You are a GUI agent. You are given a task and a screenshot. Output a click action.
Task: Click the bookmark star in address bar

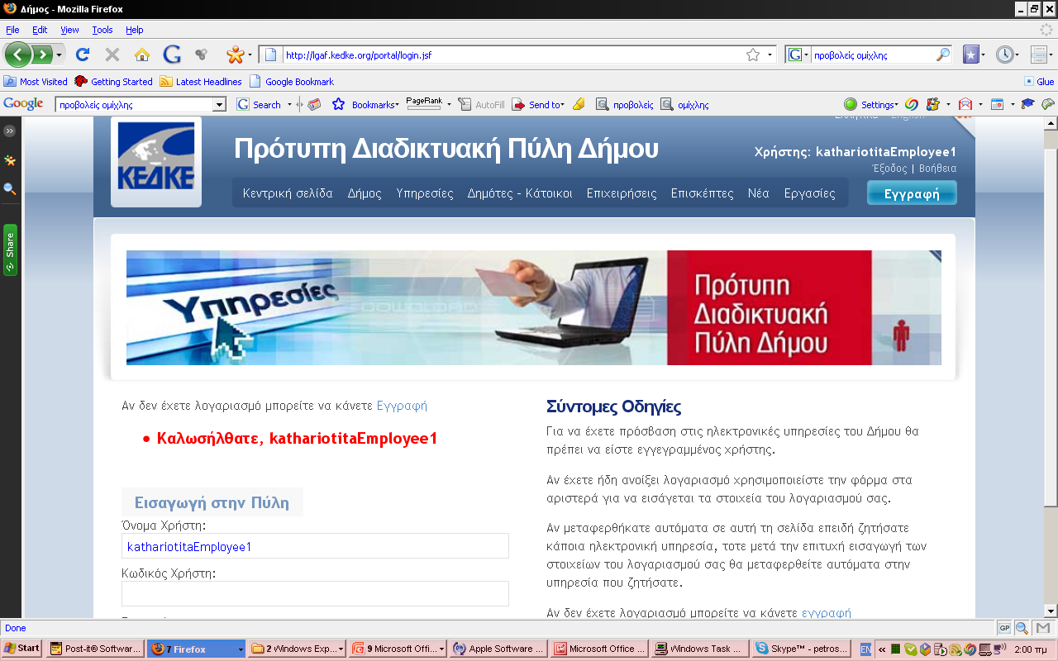[x=753, y=55]
